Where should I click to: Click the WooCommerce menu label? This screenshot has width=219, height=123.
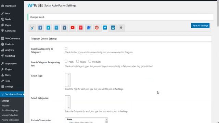tap(13, 39)
